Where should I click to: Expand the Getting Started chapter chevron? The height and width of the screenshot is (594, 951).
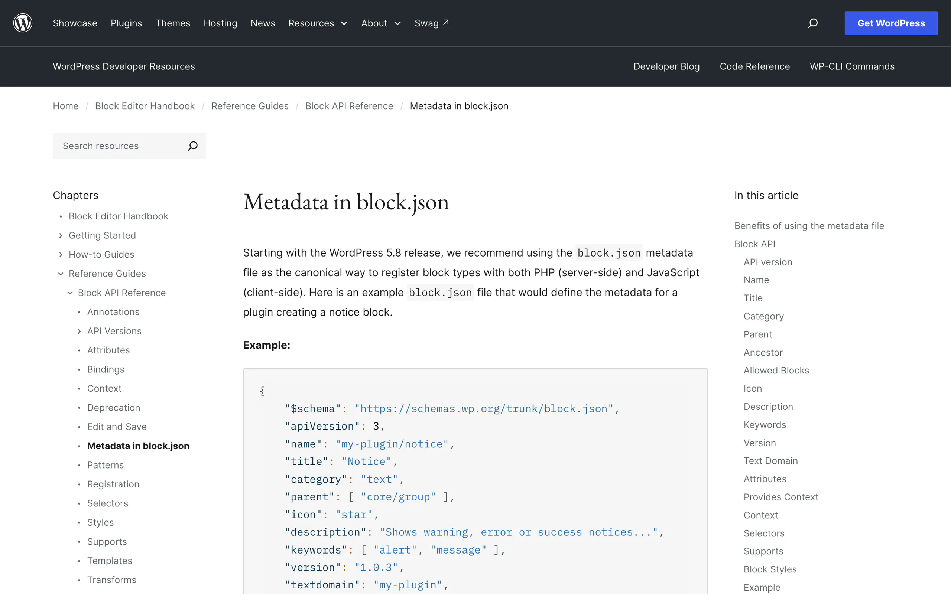[61, 235]
